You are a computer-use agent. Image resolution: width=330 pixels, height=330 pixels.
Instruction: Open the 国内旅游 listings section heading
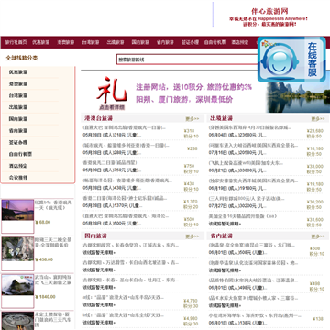click(95, 236)
